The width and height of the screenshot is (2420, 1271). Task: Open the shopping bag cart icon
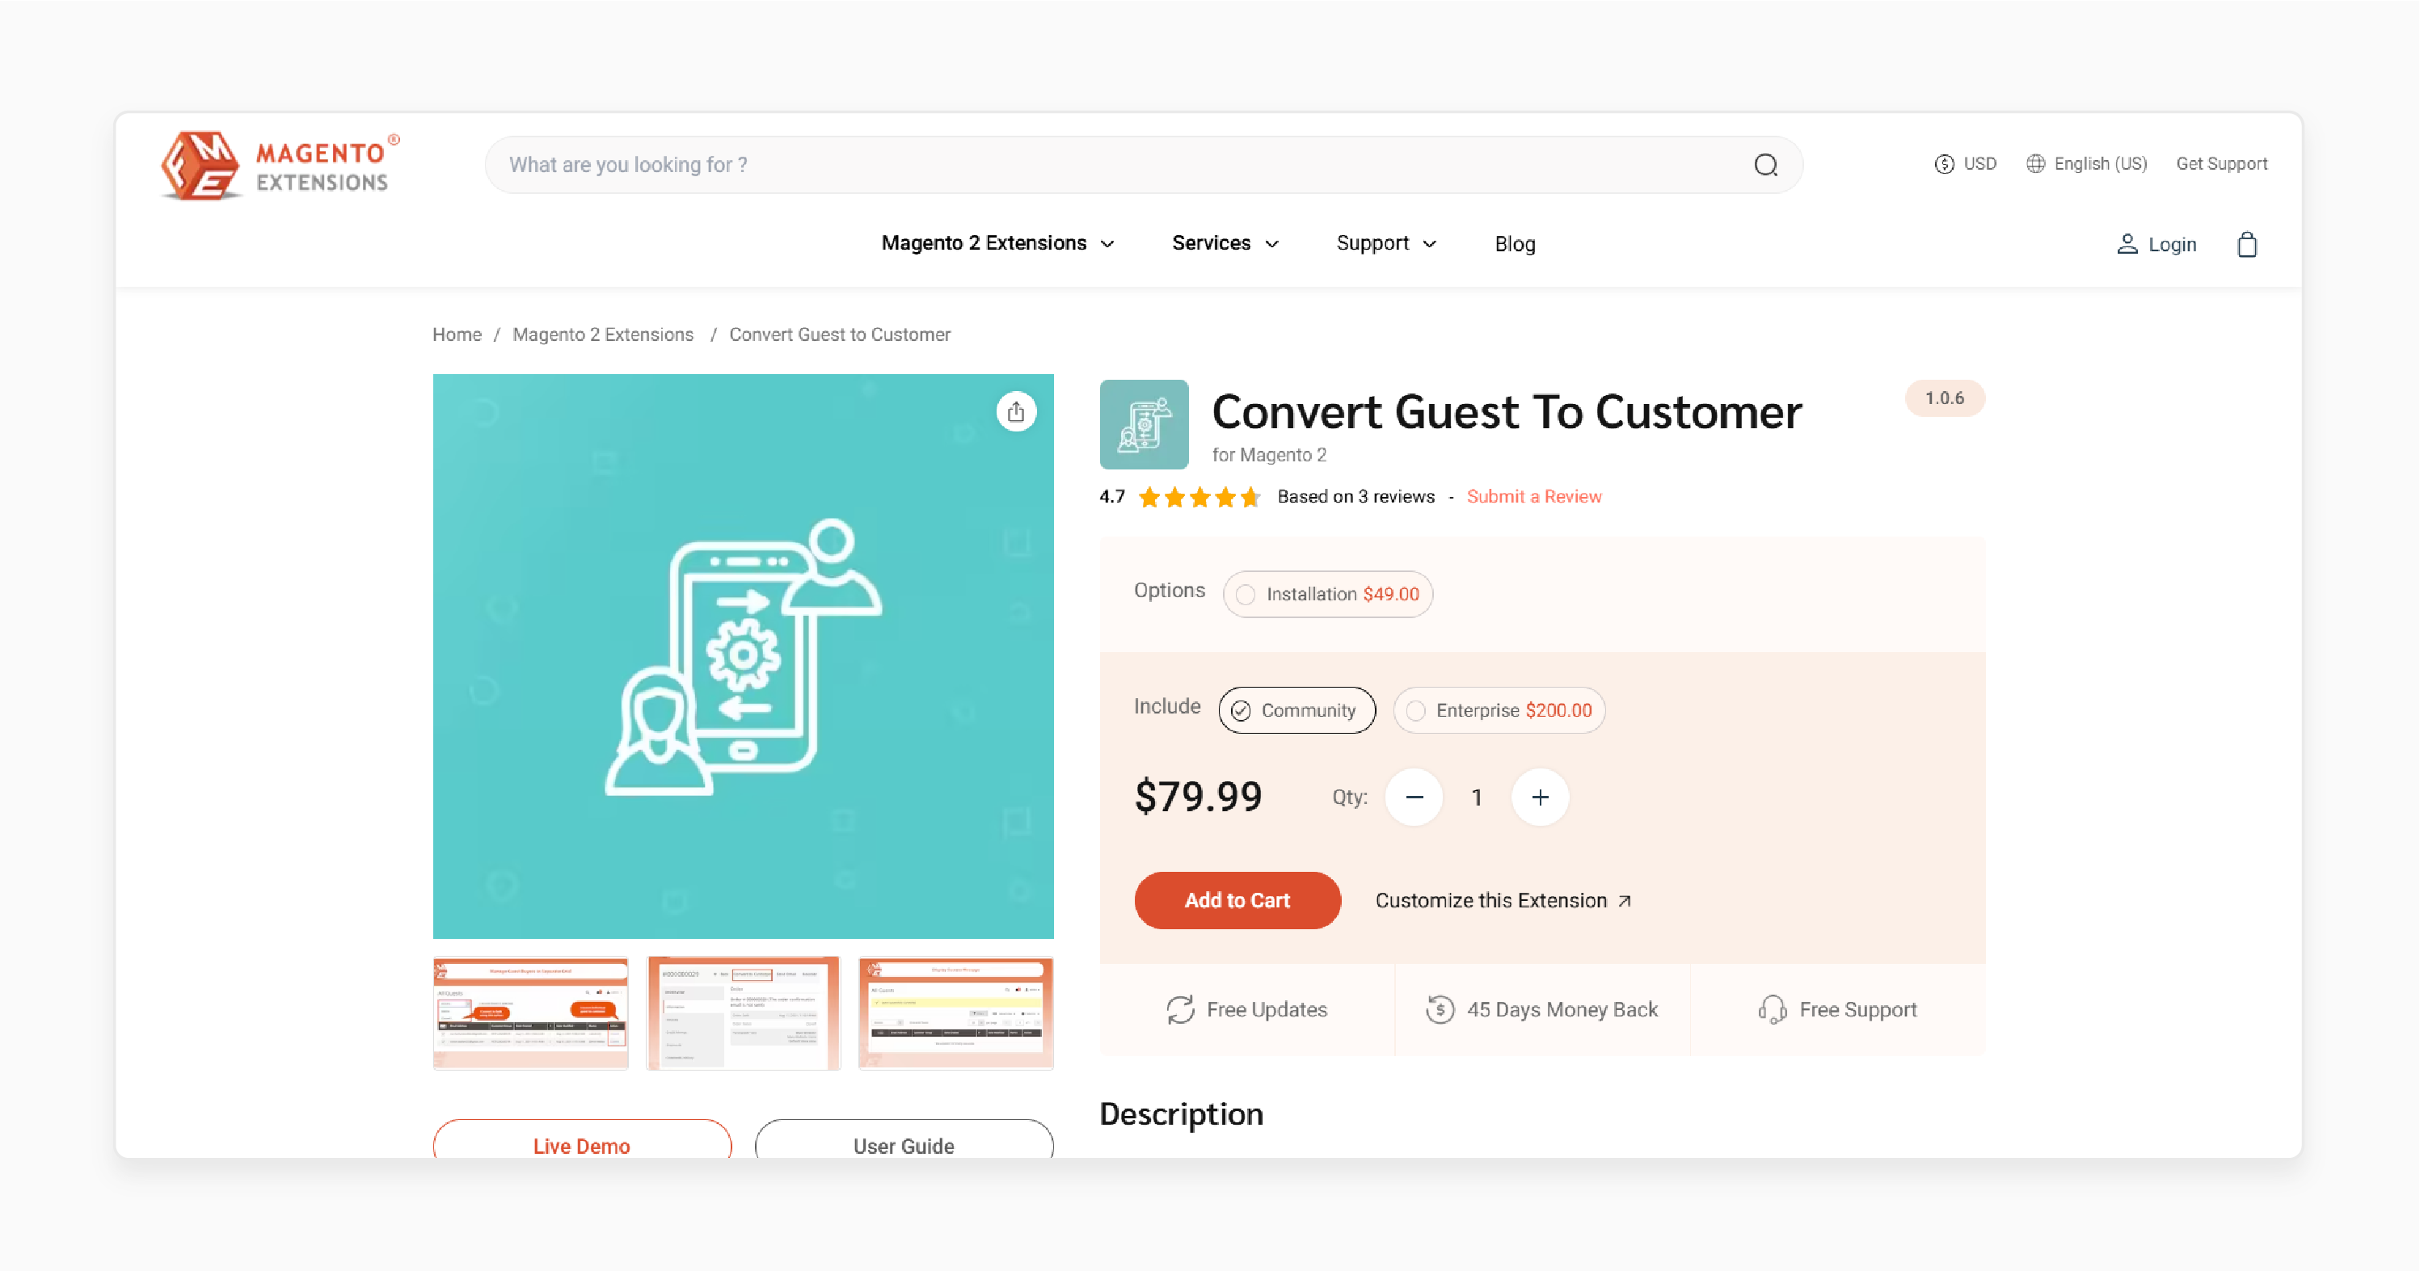[2246, 244]
